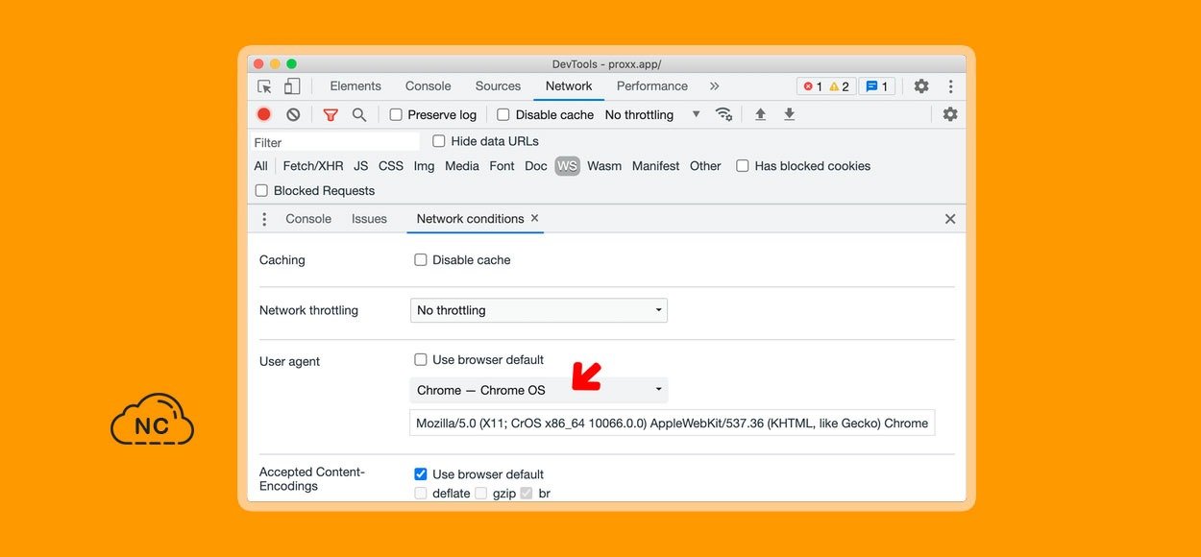Viewport: 1201px width, 557px height.
Task: Close the bottom drawer with X
Action: 950,219
